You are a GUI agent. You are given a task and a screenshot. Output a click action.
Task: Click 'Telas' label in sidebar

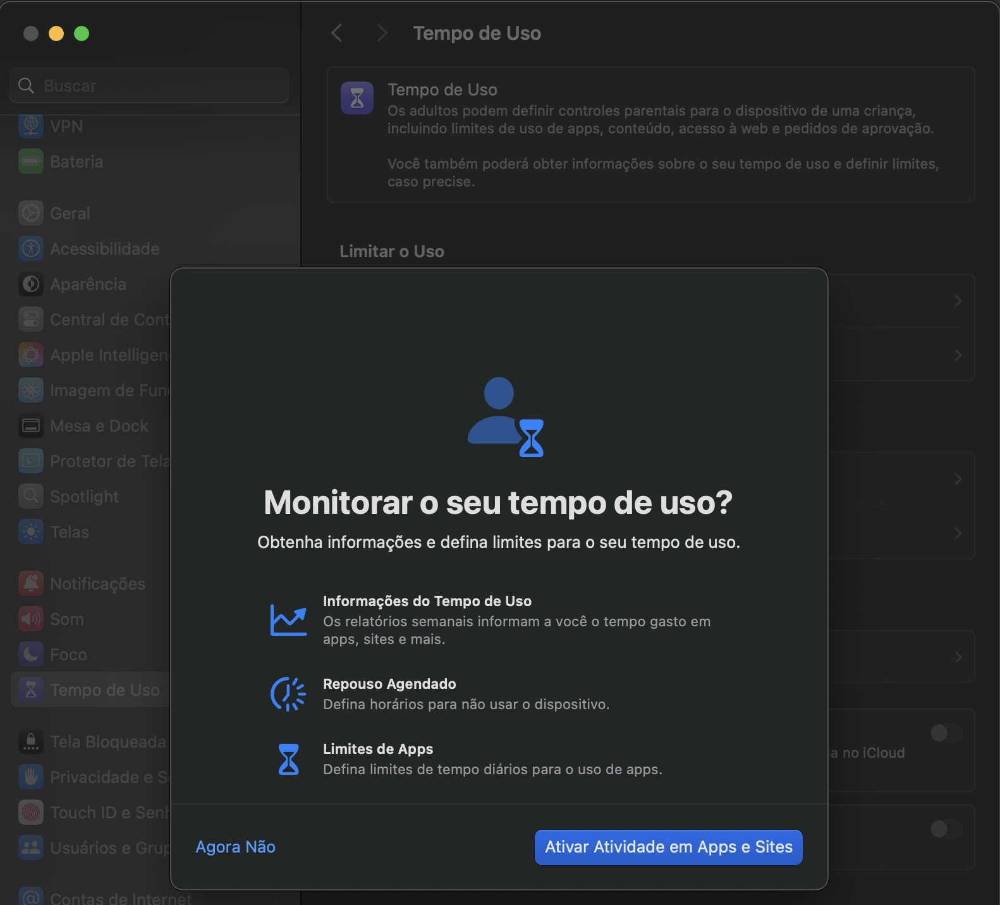pos(70,532)
